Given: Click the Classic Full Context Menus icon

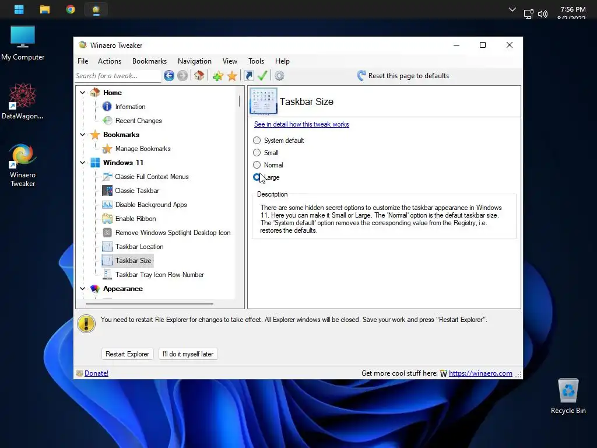Looking at the screenshot, I should pyautogui.click(x=107, y=177).
